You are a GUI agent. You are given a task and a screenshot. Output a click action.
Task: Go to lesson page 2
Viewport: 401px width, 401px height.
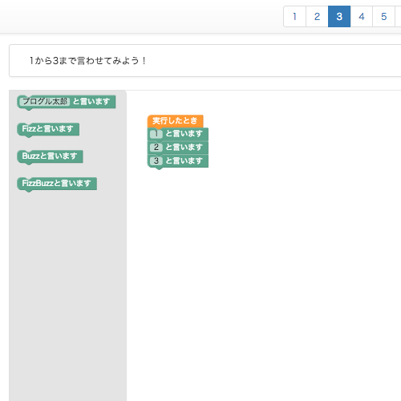tap(317, 17)
